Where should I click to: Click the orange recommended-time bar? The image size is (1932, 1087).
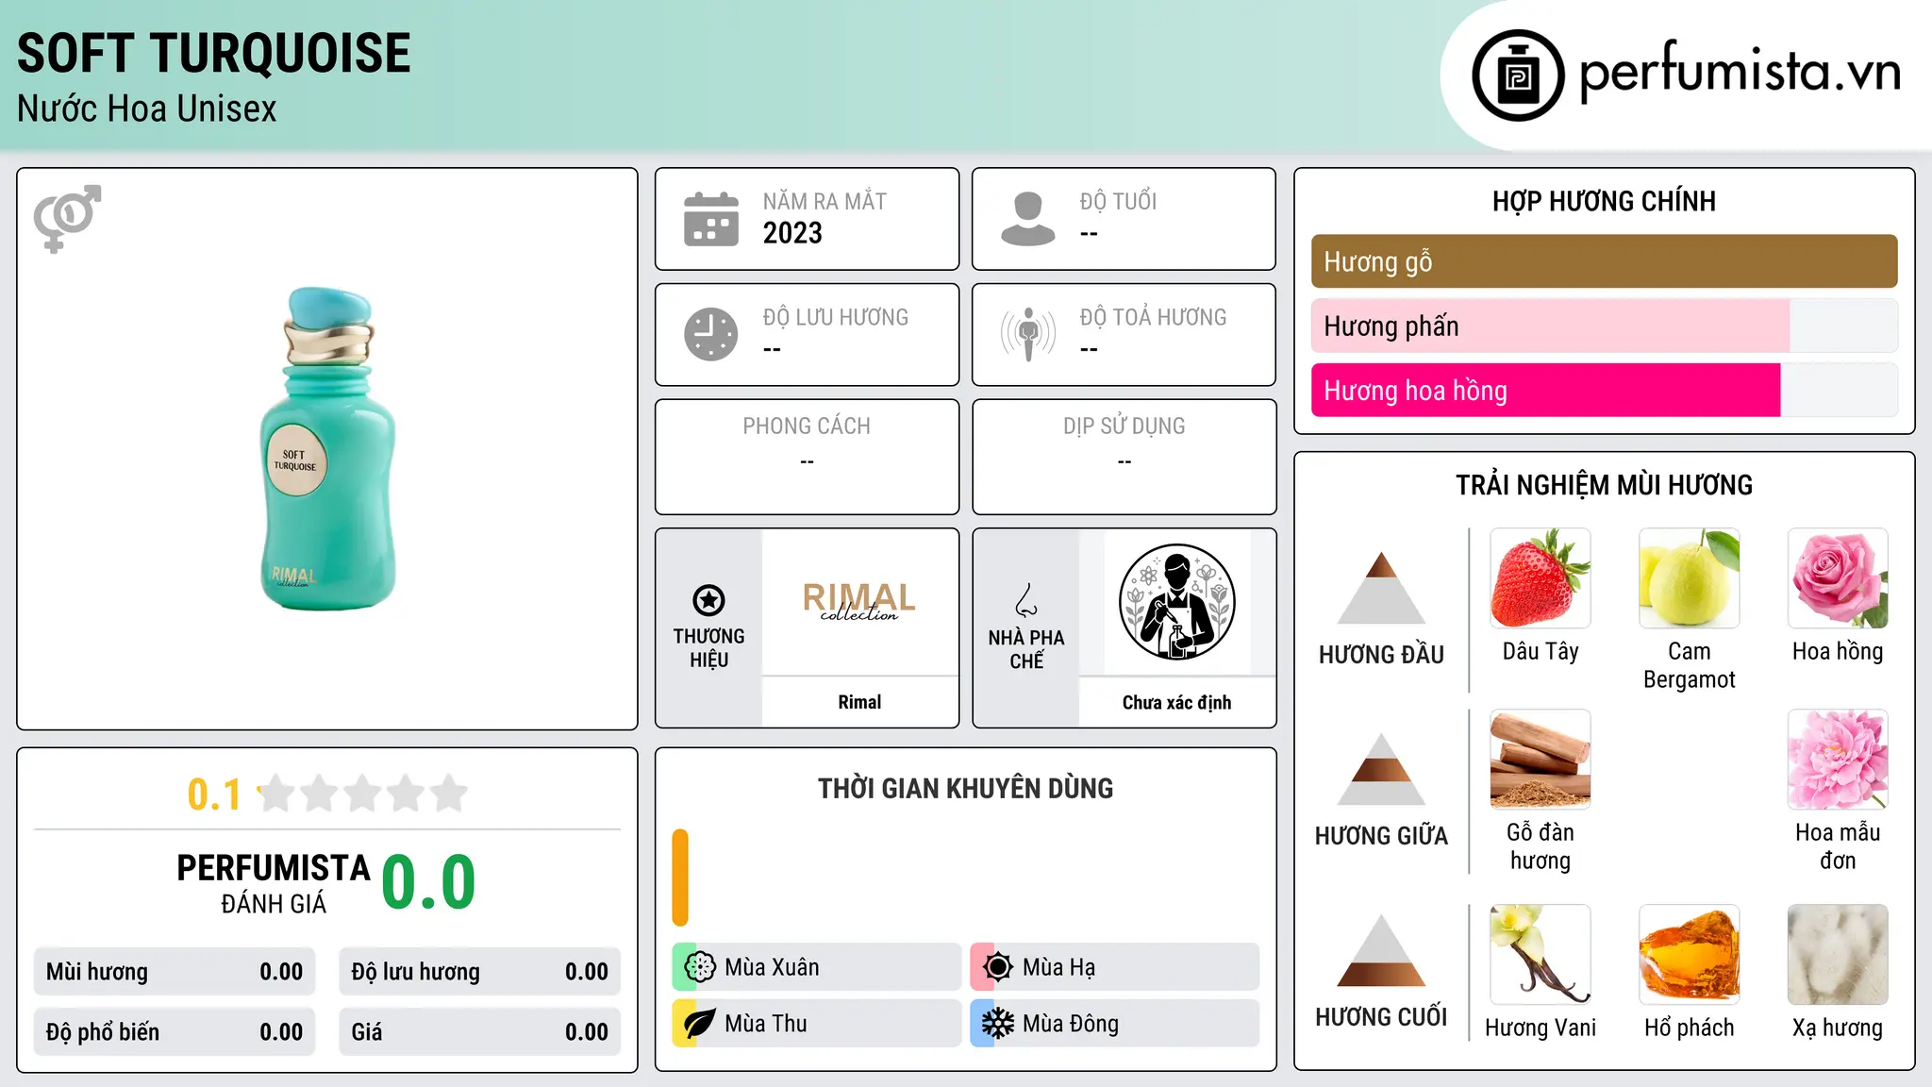pyautogui.click(x=680, y=878)
